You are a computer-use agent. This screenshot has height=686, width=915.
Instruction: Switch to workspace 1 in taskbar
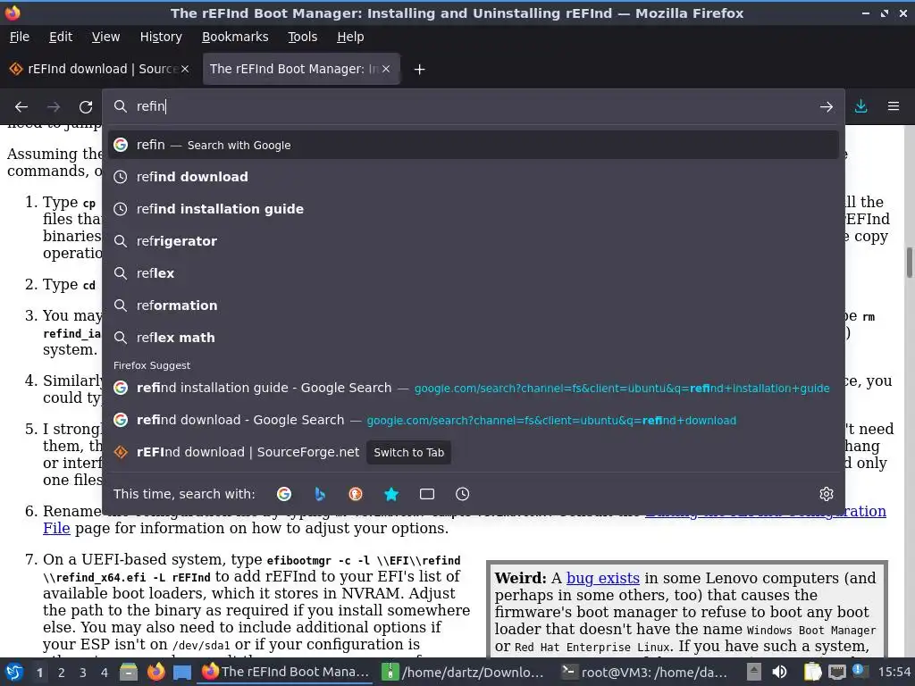point(39,673)
